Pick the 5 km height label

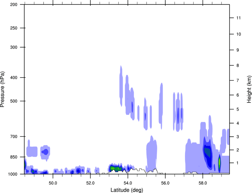tap(238, 109)
